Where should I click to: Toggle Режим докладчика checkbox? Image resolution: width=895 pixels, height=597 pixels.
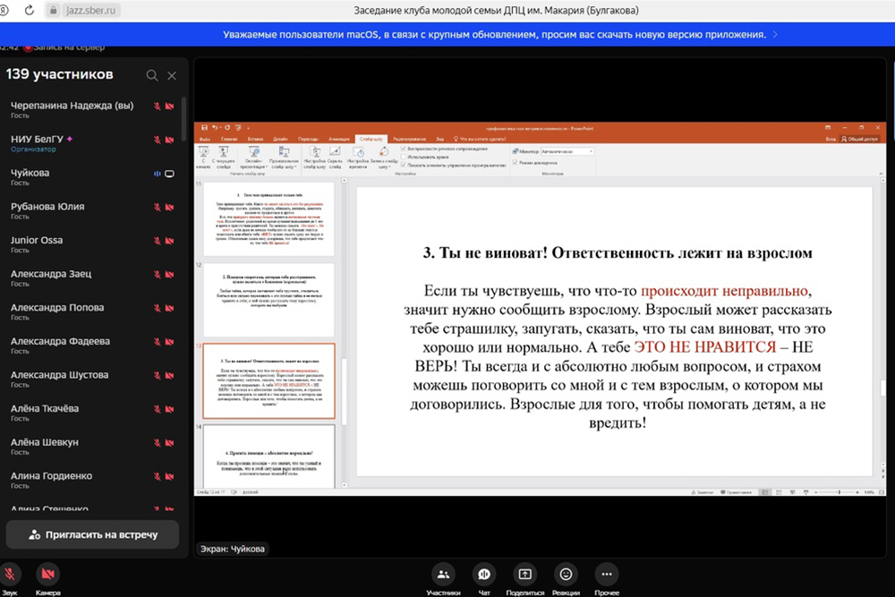(x=514, y=165)
